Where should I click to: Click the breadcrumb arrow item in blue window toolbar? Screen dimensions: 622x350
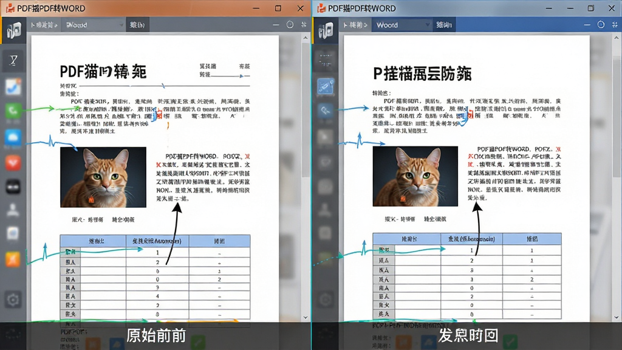355,25
